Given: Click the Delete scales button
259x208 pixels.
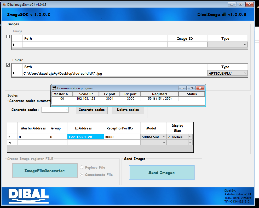Looking at the screenshot, I should (x=128, y=110).
